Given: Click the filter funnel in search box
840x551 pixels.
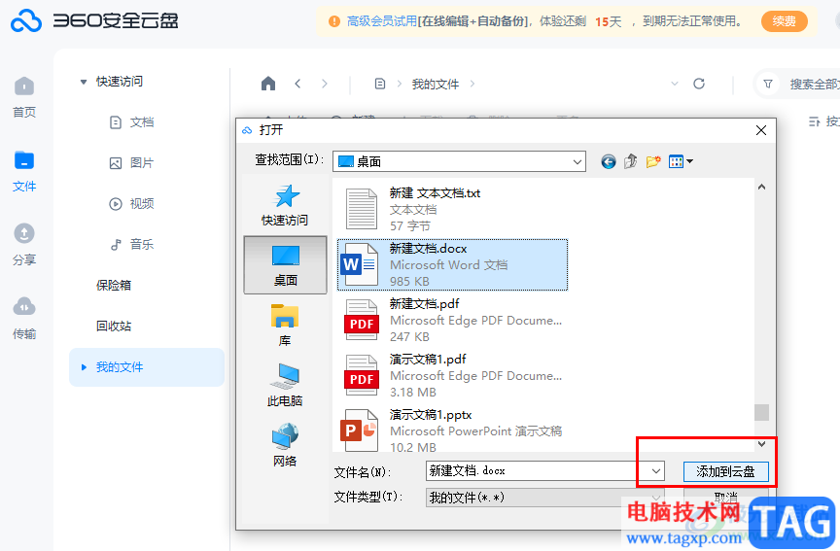Looking at the screenshot, I should click(768, 85).
